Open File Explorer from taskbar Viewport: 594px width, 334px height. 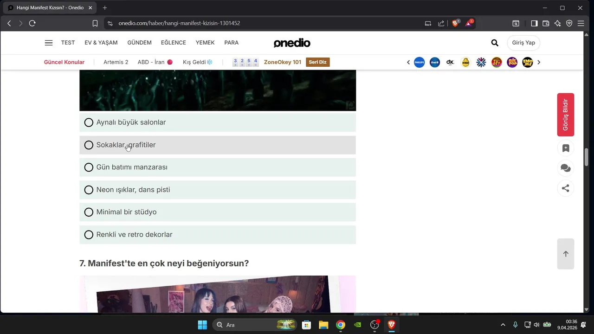[323, 325]
